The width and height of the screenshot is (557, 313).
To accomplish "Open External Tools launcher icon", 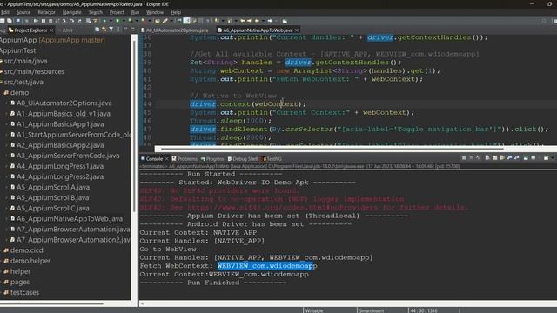I will coord(143,21).
